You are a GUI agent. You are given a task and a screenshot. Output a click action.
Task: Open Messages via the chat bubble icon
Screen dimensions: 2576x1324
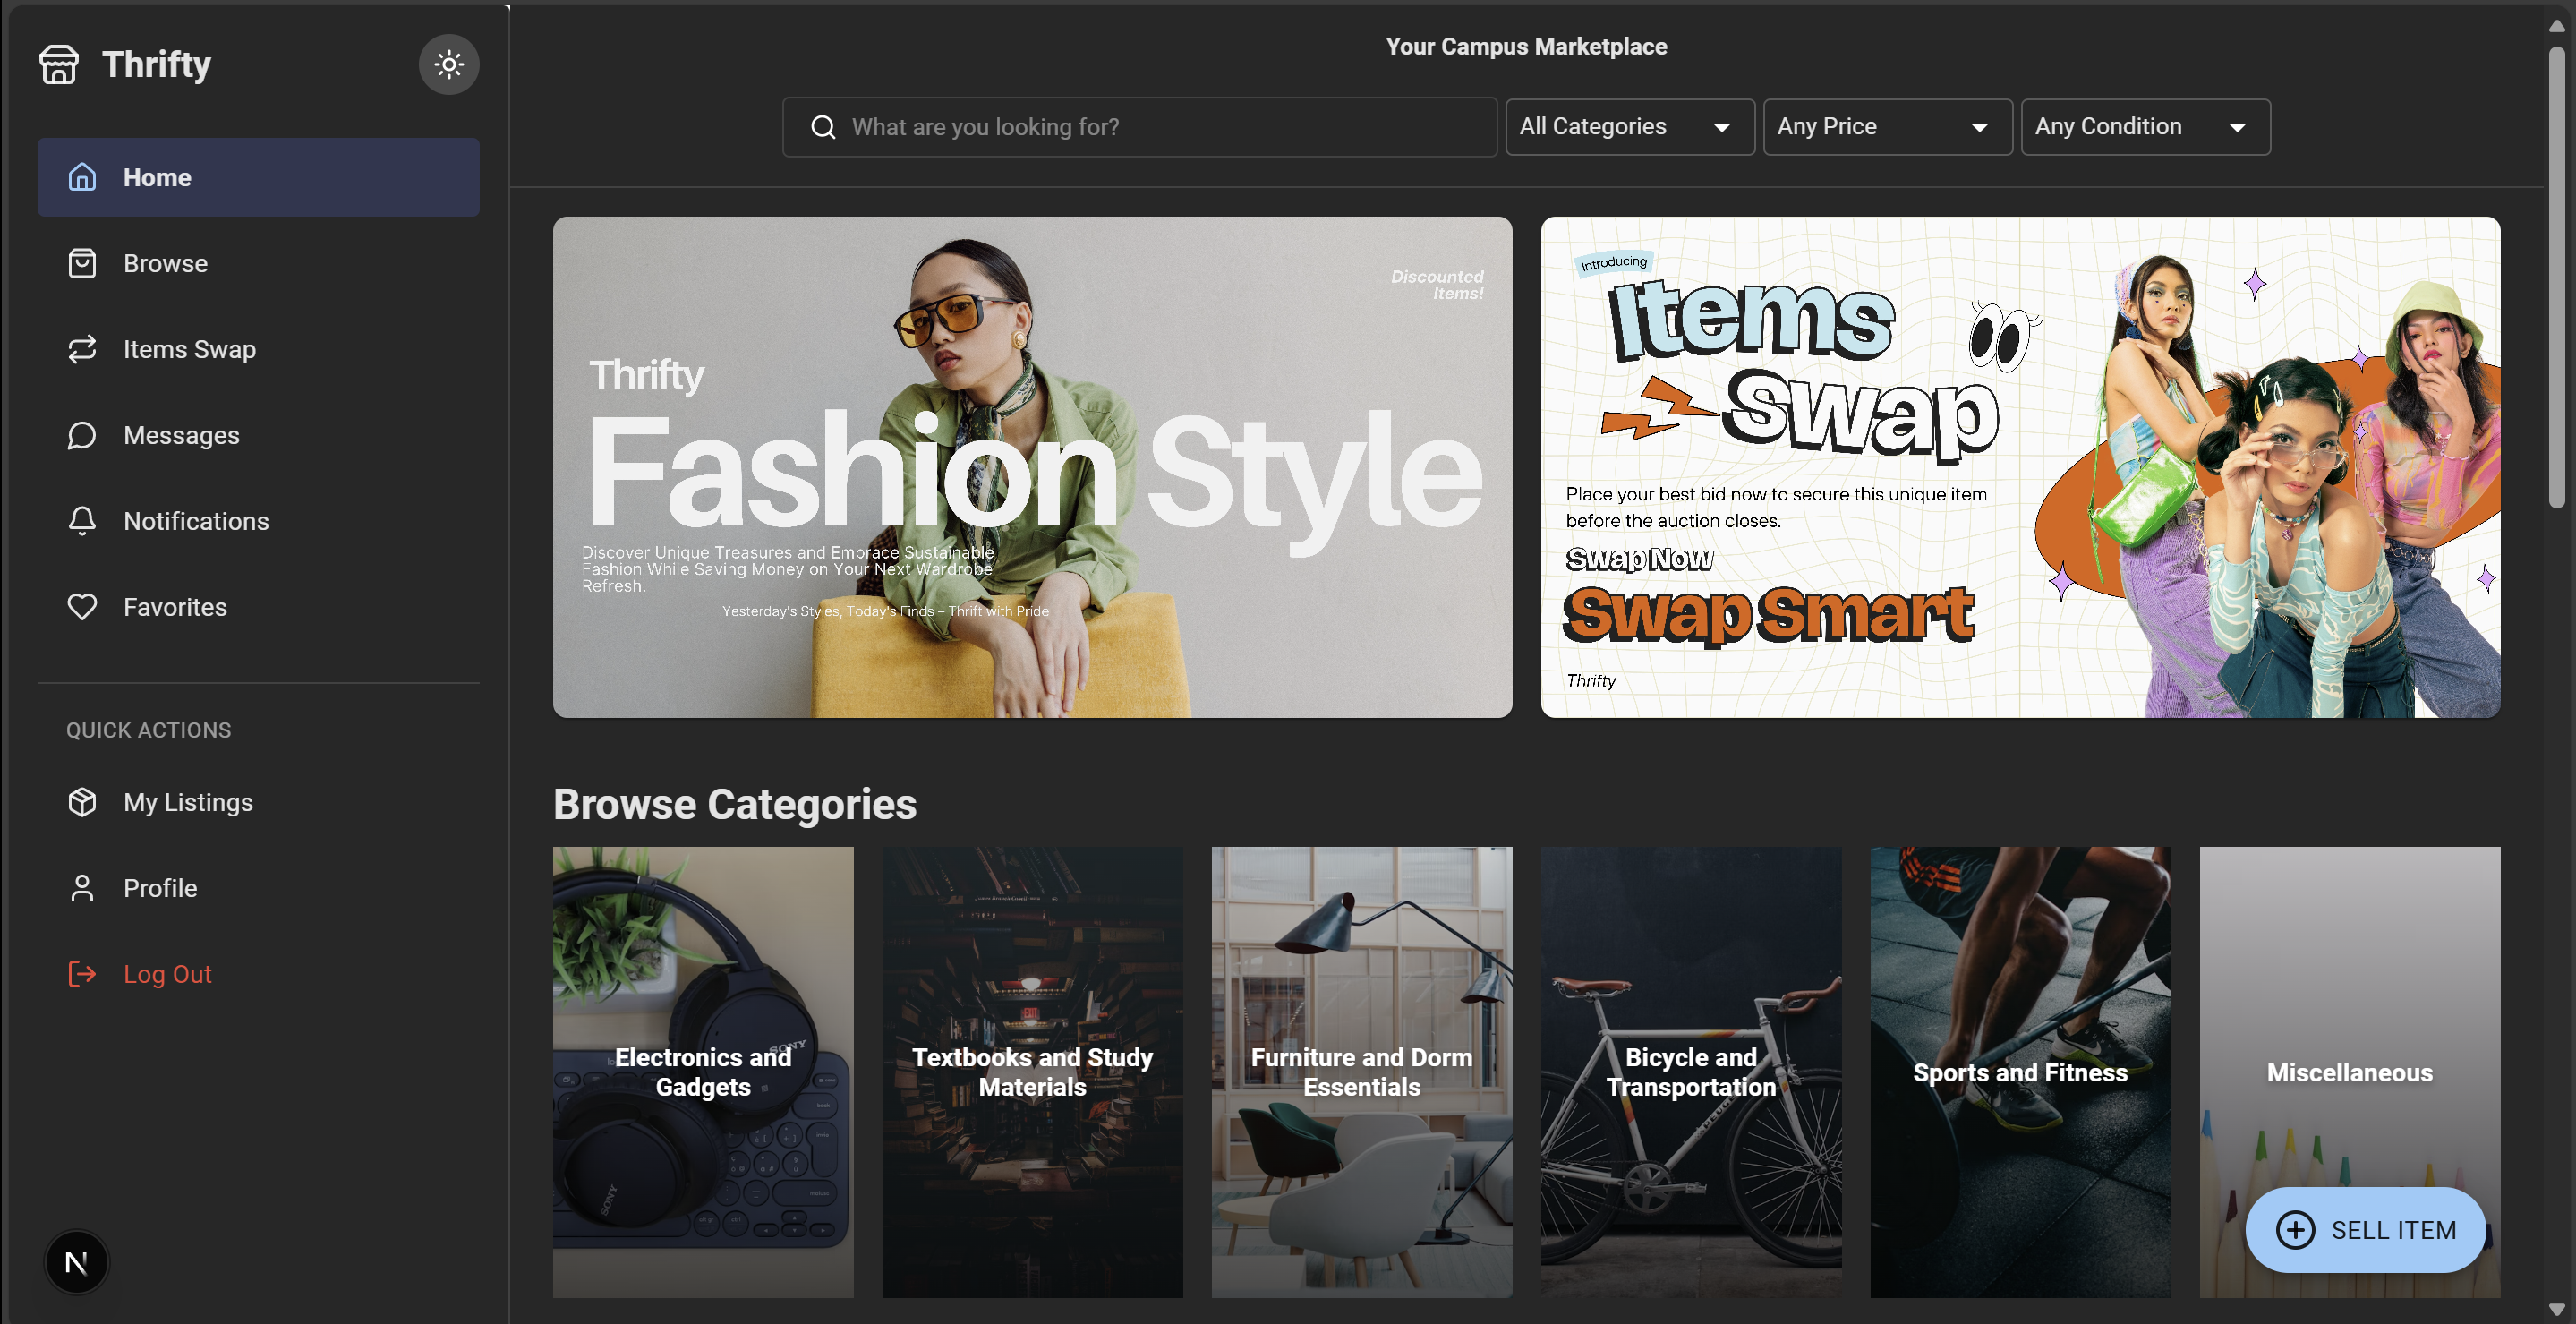tap(82, 435)
